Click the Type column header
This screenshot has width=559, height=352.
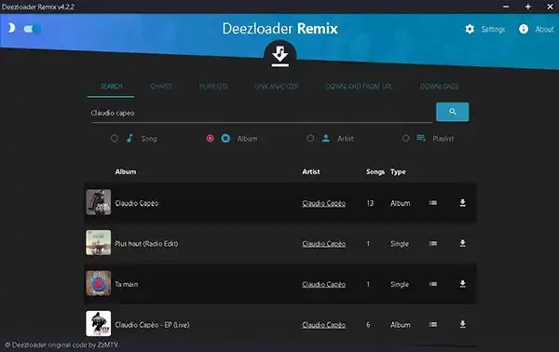[398, 171]
